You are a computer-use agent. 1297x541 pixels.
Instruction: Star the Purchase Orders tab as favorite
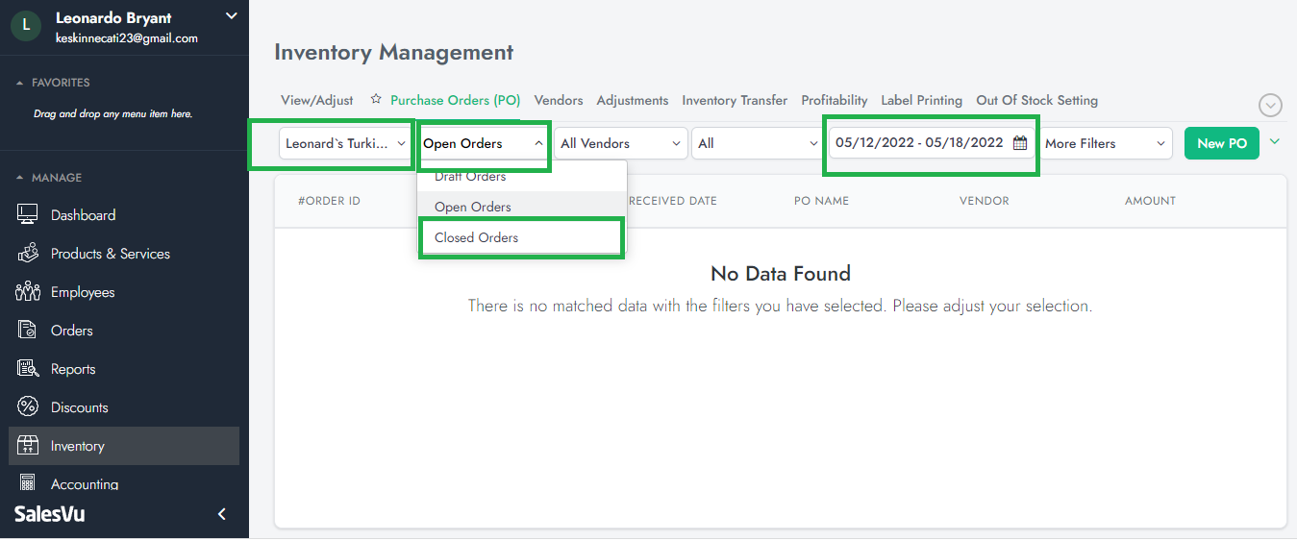point(376,99)
